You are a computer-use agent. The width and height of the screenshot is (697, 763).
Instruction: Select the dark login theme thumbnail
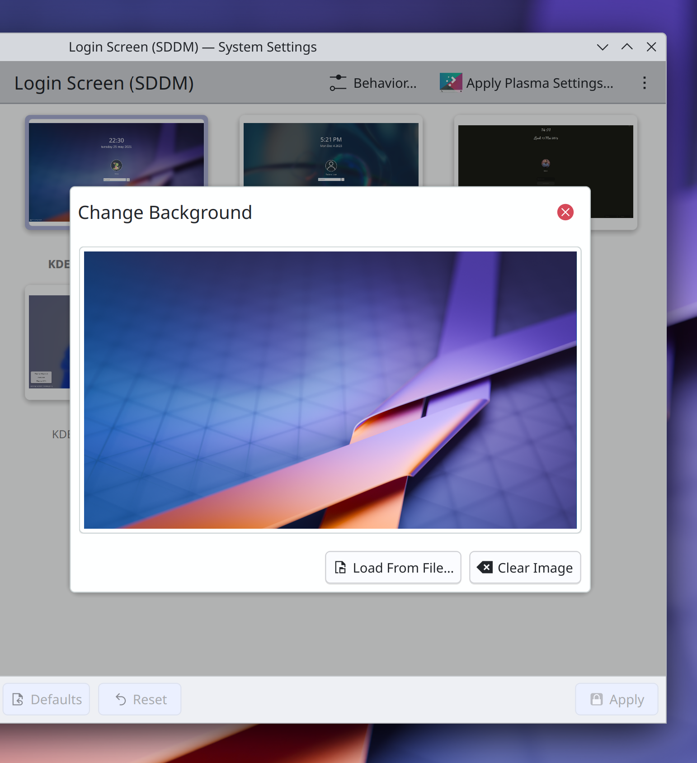tap(546, 154)
